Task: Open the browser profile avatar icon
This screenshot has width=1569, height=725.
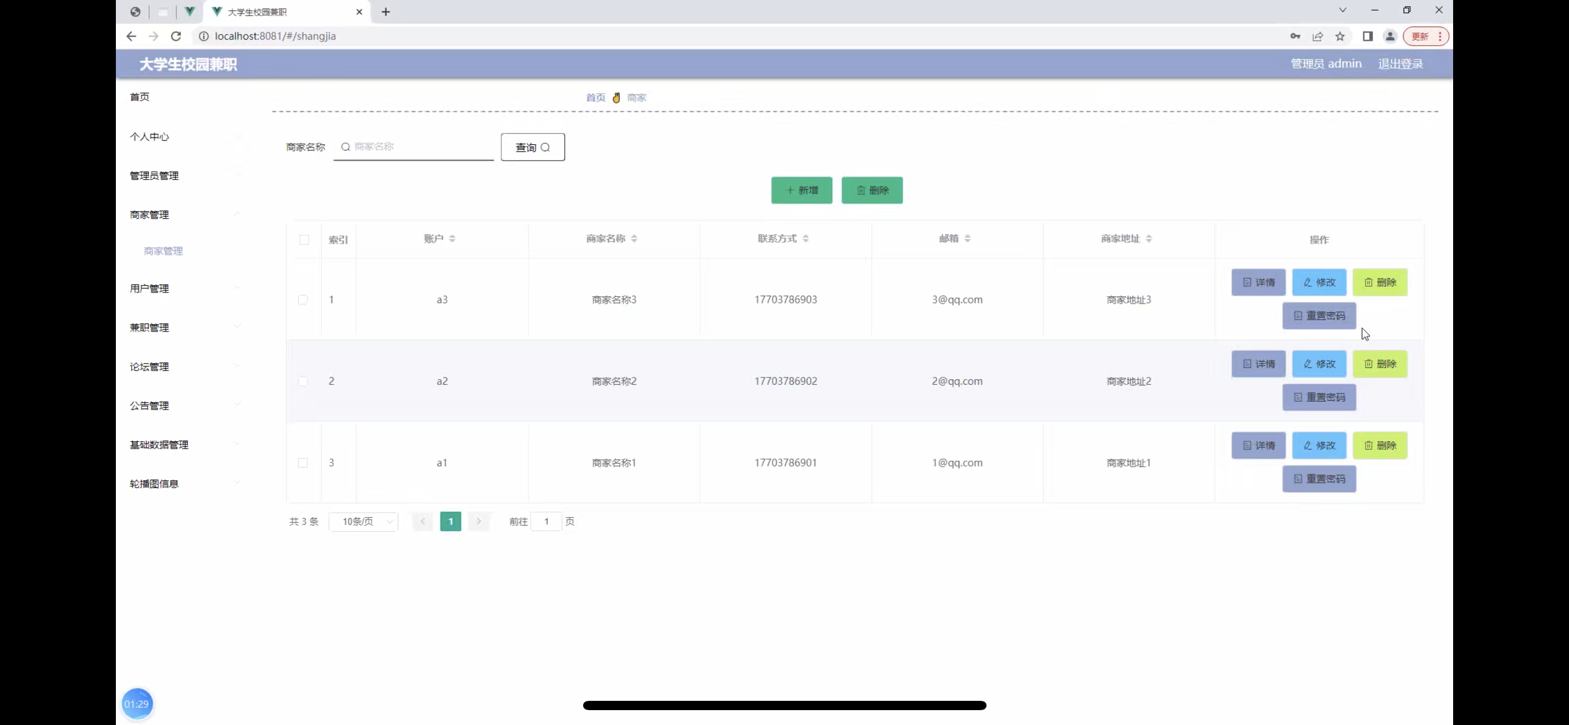Action: pos(1390,37)
